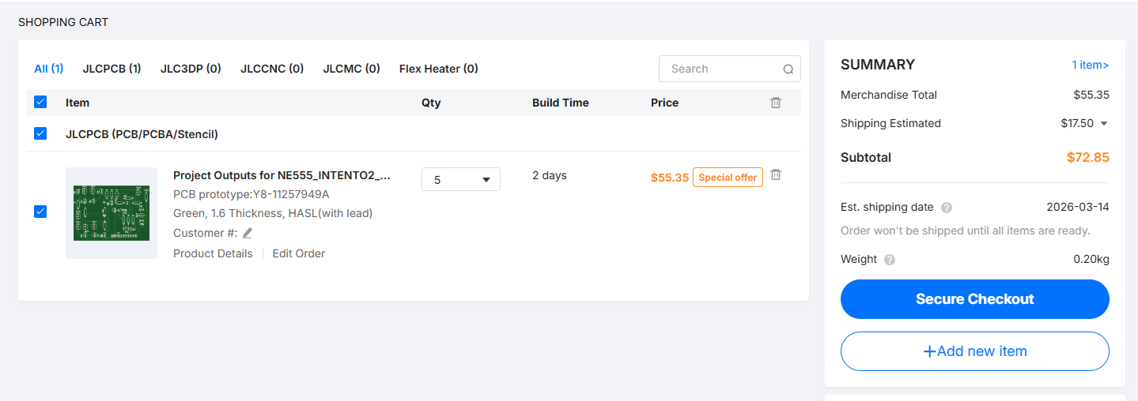Open the Qty dropdown showing 5
This screenshot has height=401, width=1138.
click(460, 179)
